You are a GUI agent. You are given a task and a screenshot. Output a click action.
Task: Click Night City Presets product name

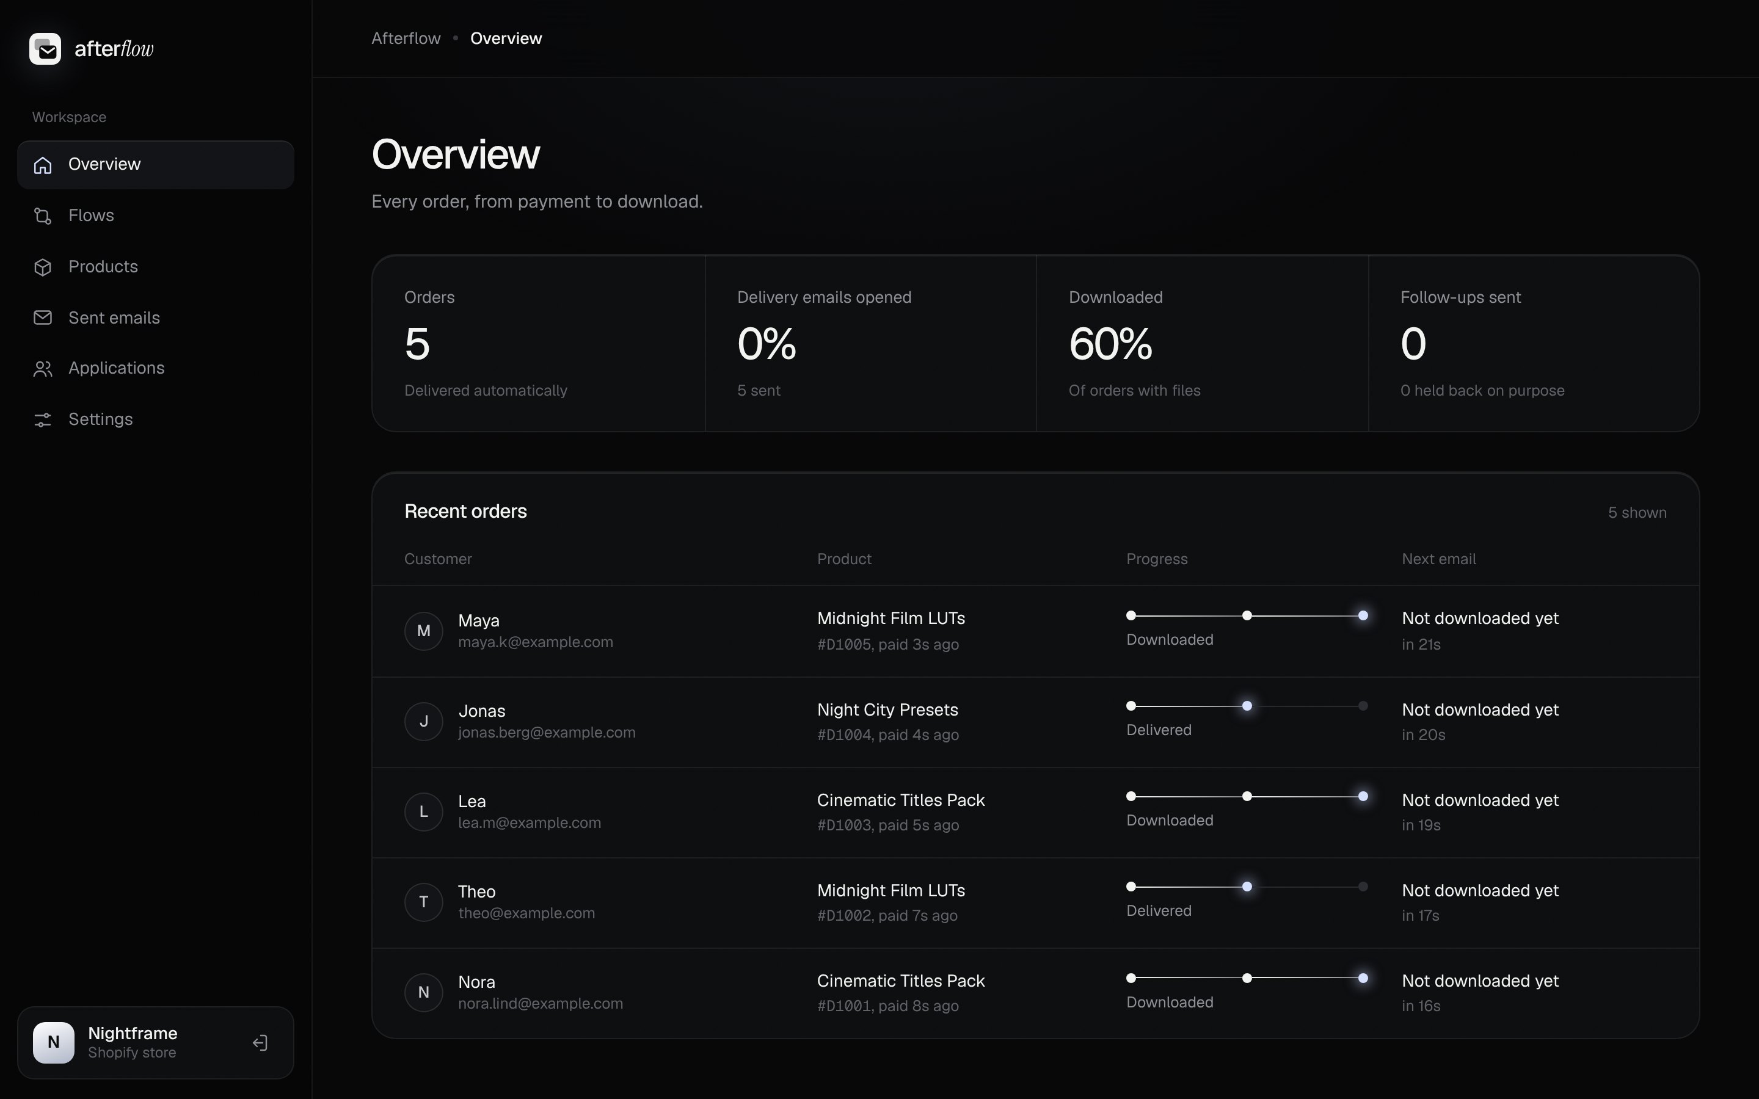887,710
